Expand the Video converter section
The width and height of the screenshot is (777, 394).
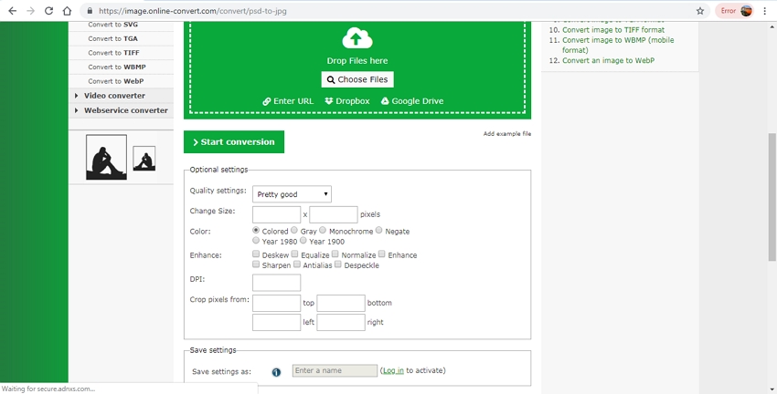[x=114, y=96]
